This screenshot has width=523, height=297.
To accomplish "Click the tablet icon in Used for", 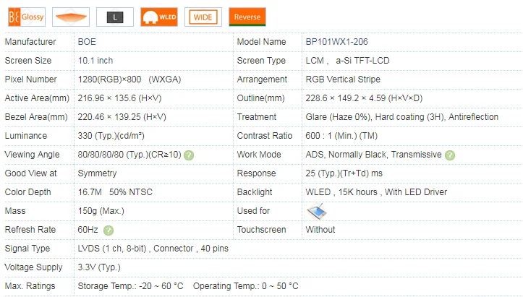I will [x=317, y=211].
